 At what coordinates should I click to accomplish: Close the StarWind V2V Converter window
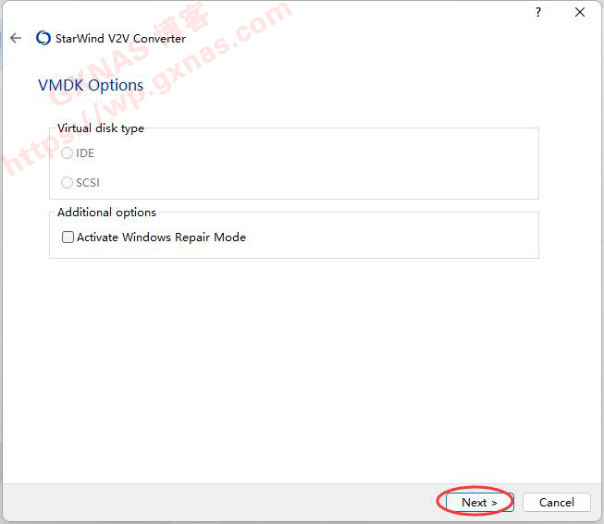[x=580, y=12]
